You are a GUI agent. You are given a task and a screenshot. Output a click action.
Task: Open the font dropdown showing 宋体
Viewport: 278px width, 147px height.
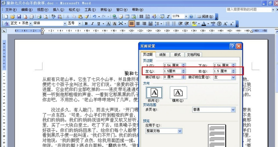pos(65,23)
